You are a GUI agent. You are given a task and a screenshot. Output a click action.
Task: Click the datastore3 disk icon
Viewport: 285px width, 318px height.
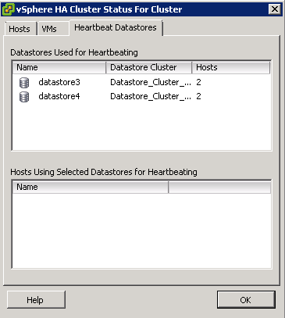24,83
